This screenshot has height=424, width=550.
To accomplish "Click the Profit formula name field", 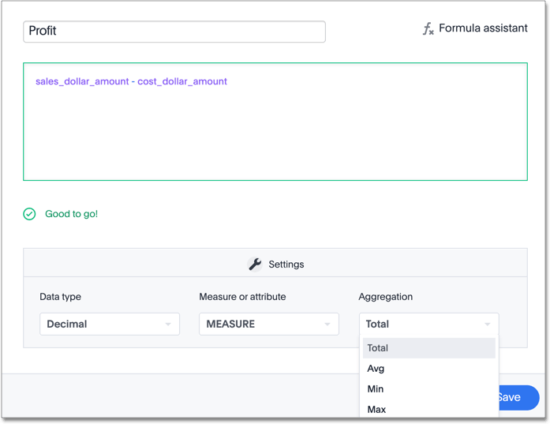I will tap(174, 32).
